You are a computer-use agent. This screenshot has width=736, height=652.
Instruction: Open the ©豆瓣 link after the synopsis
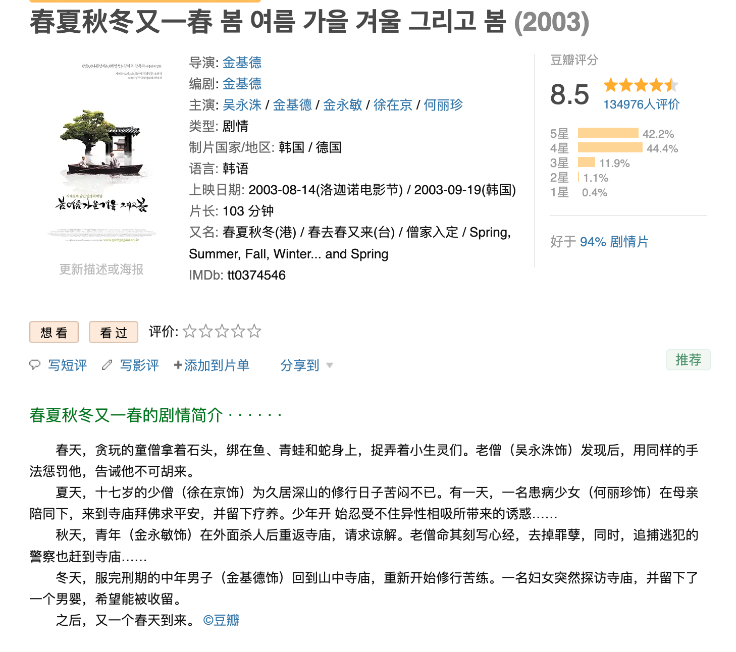[x=221, y=620]
